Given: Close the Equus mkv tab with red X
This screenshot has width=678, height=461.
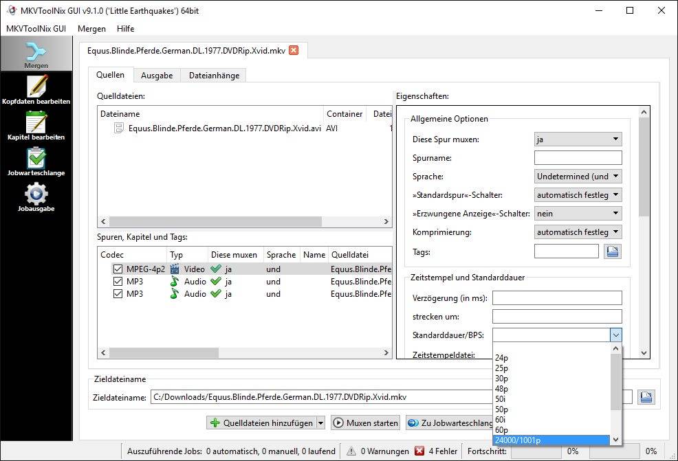Looking at the screenshot, I should click(x=294, y=50).
